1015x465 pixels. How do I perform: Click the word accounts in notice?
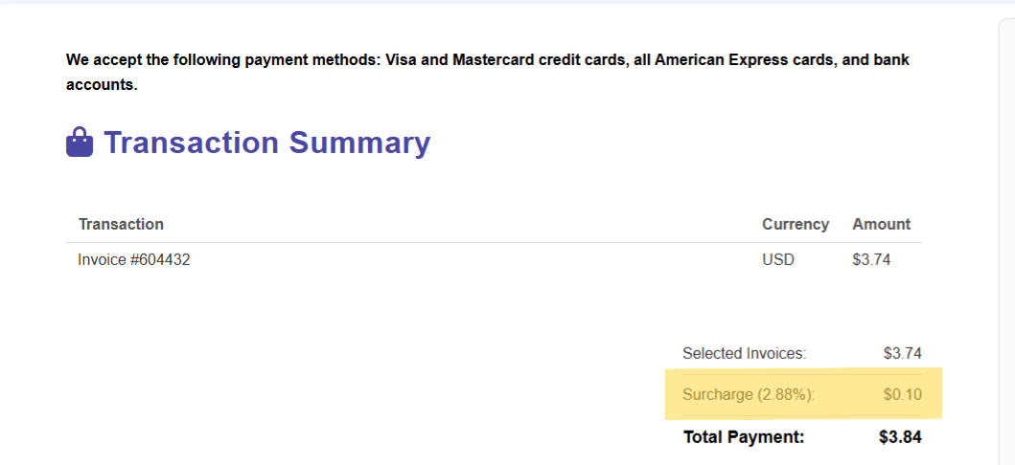pyautogui.click(x=102, y=85)
